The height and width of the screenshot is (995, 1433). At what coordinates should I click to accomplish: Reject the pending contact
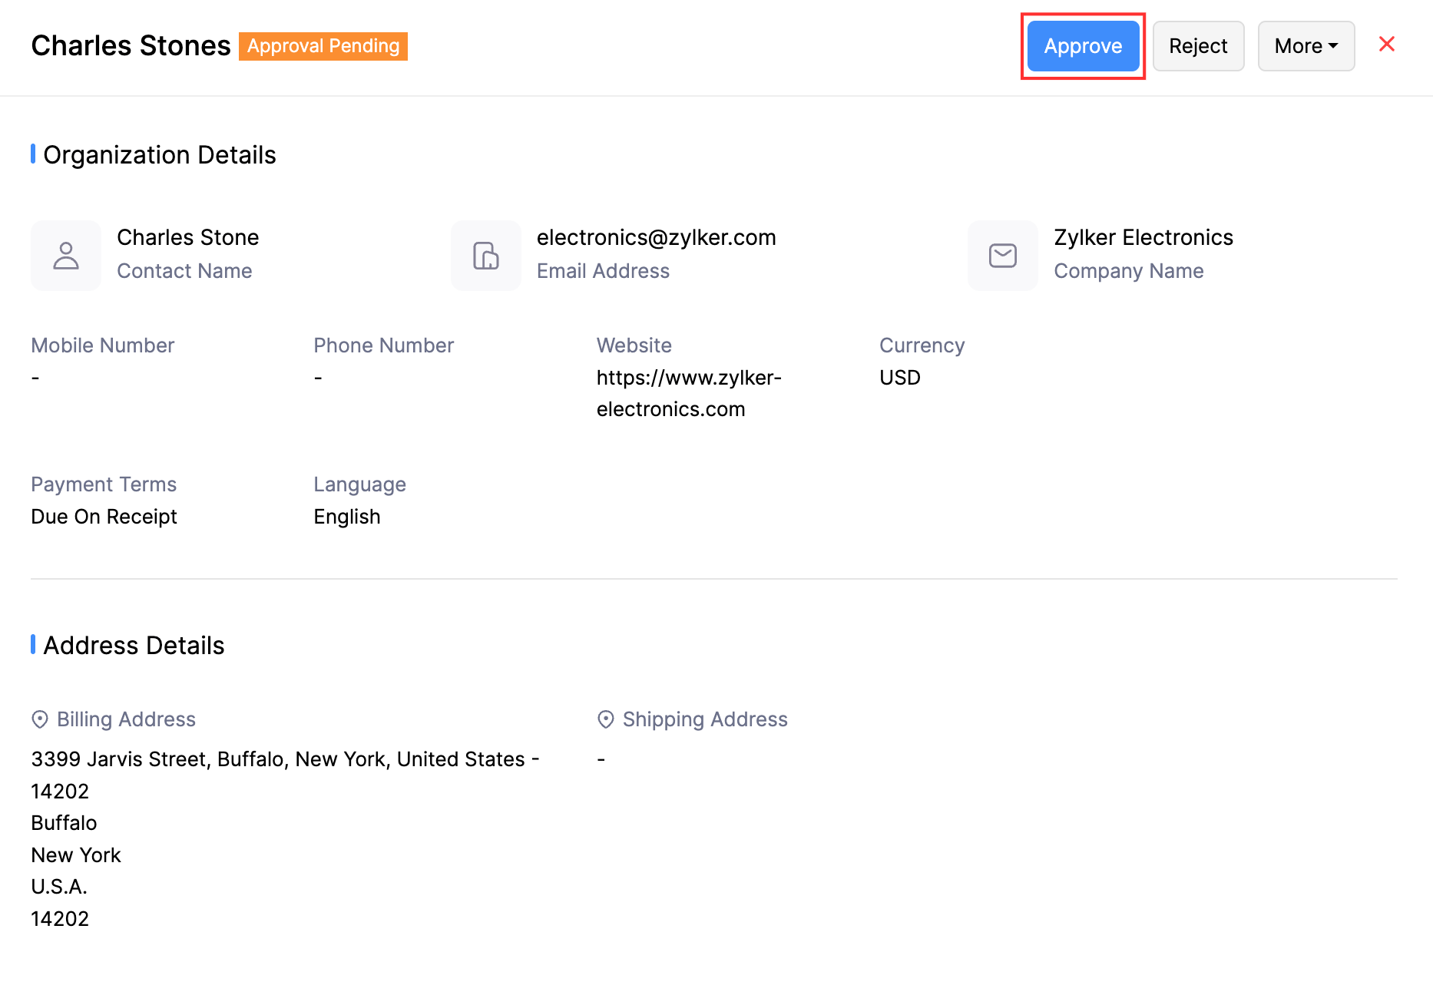(1198, 46)
